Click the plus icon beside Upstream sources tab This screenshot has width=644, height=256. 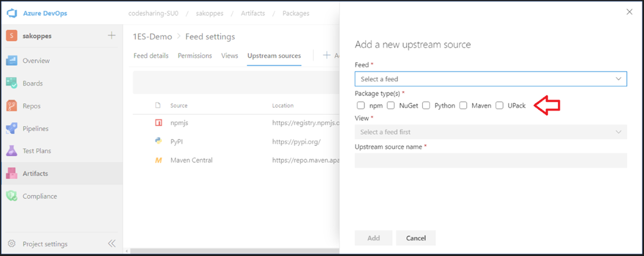coord(327,55)
